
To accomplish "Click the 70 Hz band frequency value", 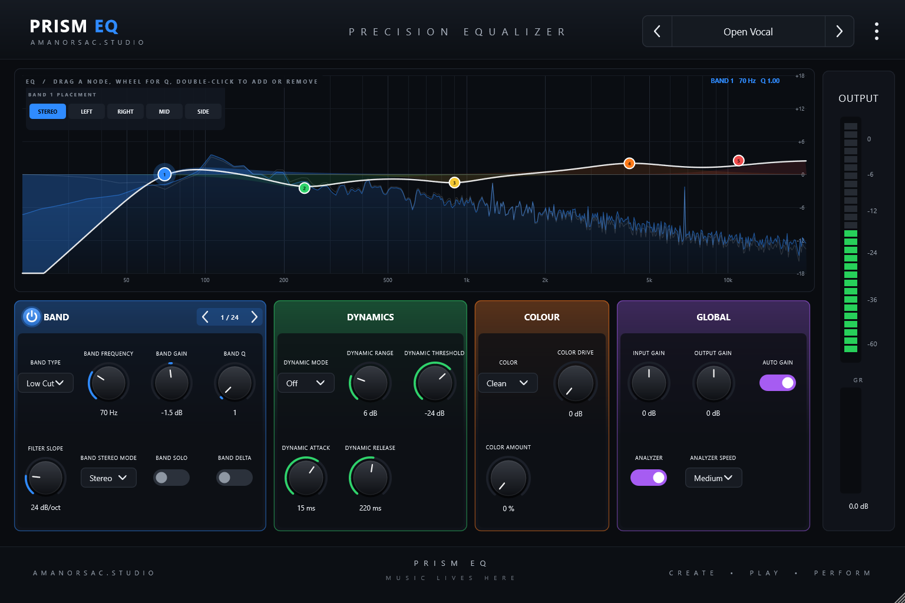I will pos(108,413).
